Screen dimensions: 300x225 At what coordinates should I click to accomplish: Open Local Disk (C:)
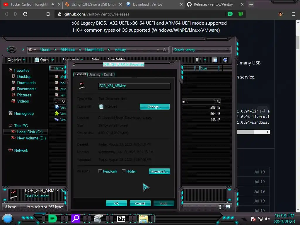30,132
